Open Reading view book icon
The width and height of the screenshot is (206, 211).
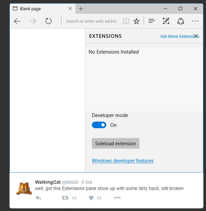coord(126,21)
